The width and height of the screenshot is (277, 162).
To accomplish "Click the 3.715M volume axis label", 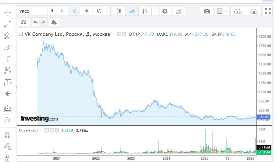I will pos(264,147).
